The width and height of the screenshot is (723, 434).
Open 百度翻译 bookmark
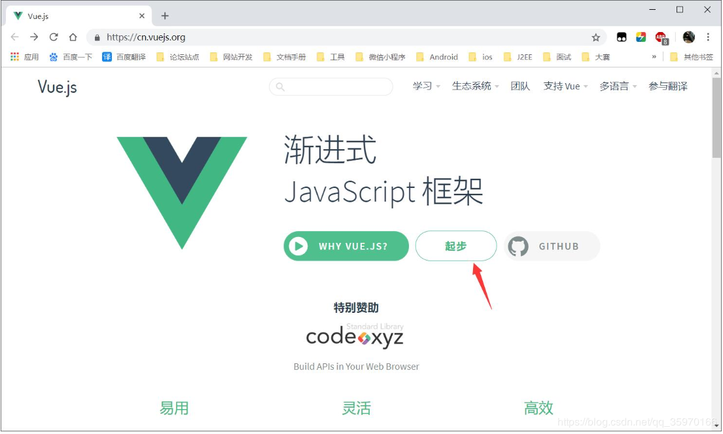(x=124, y=57)
